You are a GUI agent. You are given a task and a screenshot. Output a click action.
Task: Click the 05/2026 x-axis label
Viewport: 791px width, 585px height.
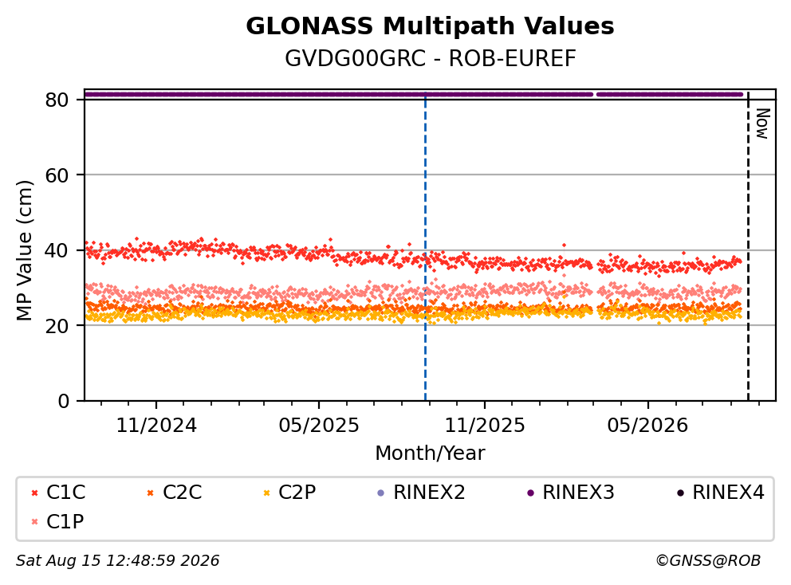click(647, 426)
